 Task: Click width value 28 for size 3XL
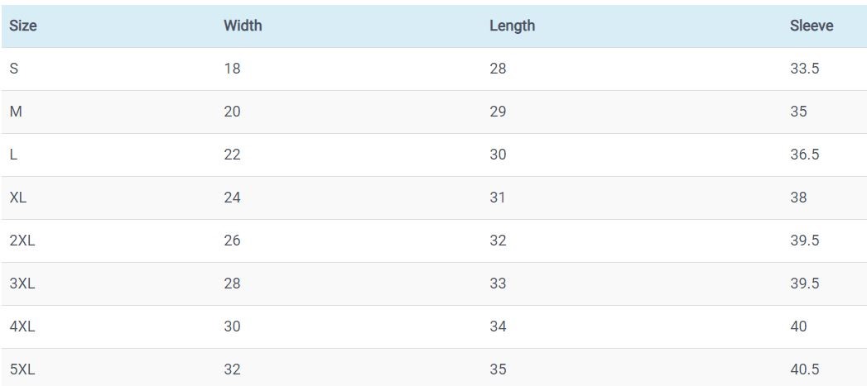pos(232,284)
